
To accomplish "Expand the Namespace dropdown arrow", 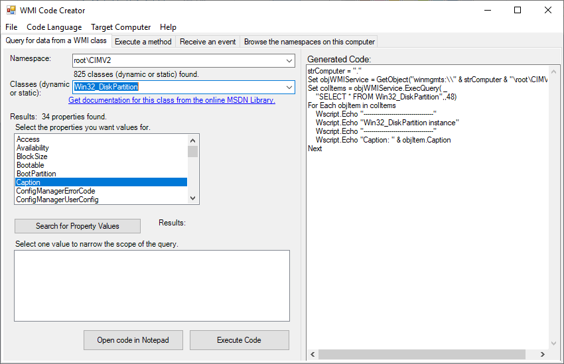I will [x=289, y=61].
